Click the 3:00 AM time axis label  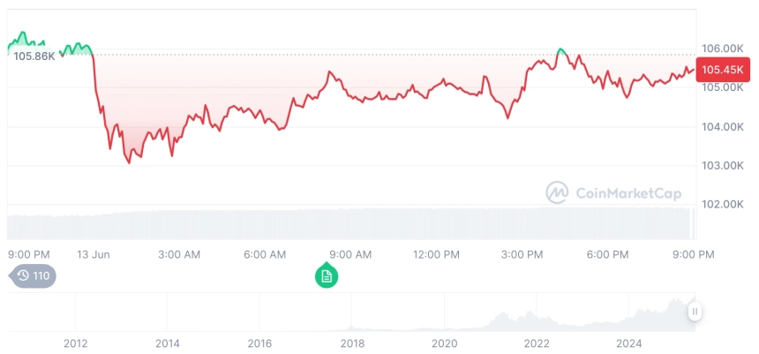(179, 254)
